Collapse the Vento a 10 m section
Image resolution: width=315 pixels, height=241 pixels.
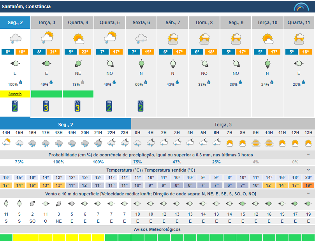pos(308,194)
